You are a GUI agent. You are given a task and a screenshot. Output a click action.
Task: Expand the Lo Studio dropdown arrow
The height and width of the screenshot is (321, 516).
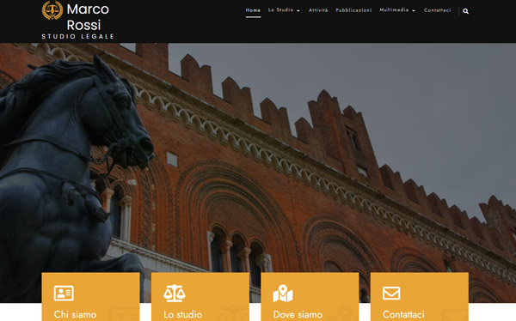pos(298,11)
